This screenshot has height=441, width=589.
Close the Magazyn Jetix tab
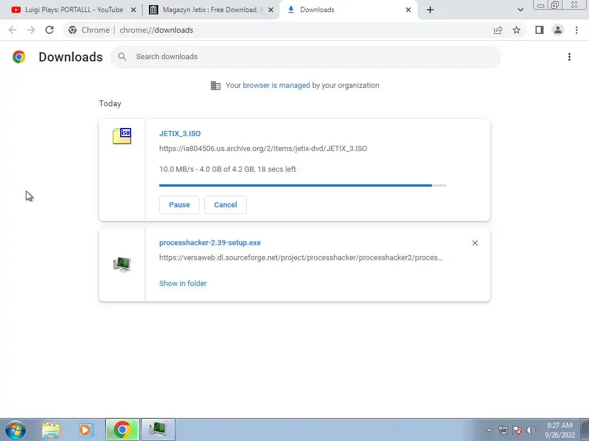(x=271, y=10)
